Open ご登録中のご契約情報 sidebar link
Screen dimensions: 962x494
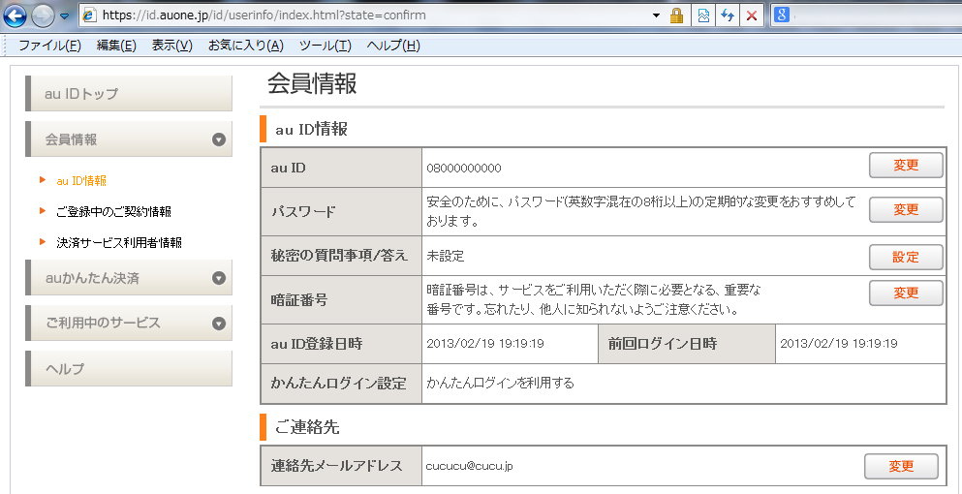click(113, 212)
